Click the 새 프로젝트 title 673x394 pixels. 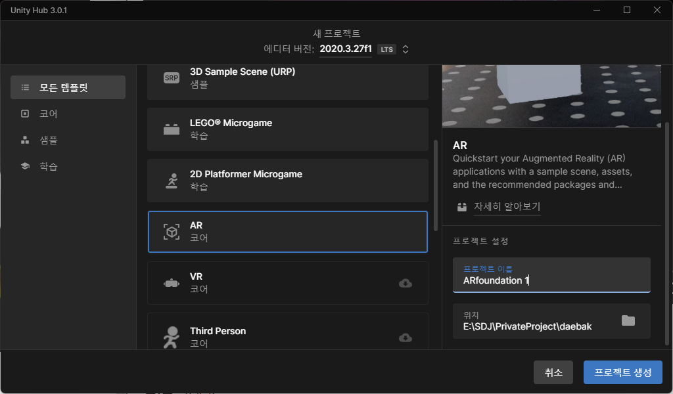coord(336,33)
